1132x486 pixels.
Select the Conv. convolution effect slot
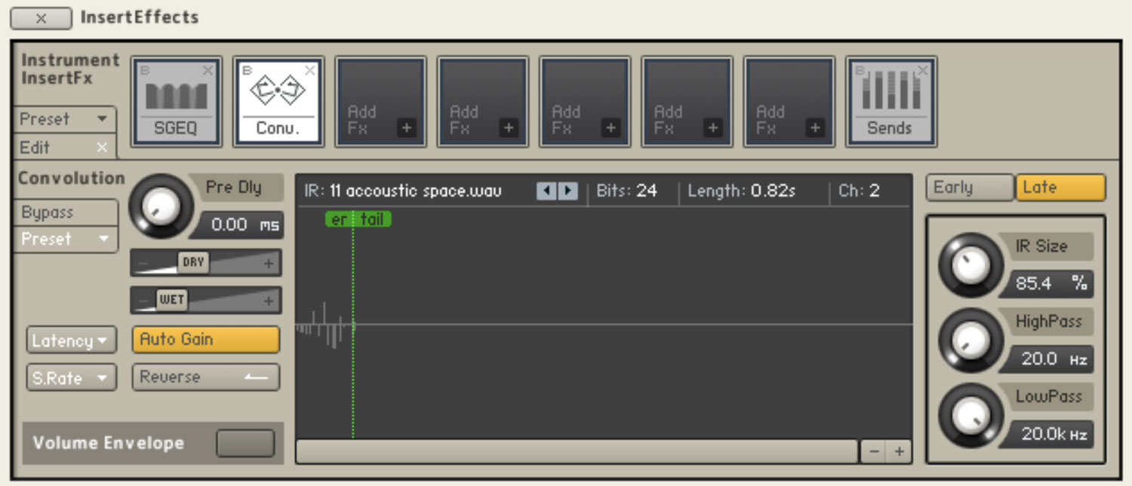click(x=278, y=101)
